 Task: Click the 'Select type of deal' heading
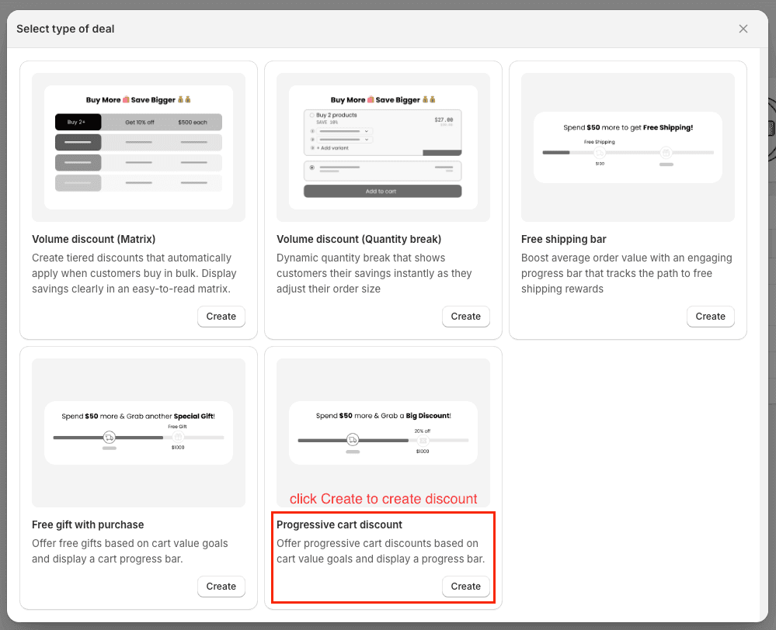65,29
